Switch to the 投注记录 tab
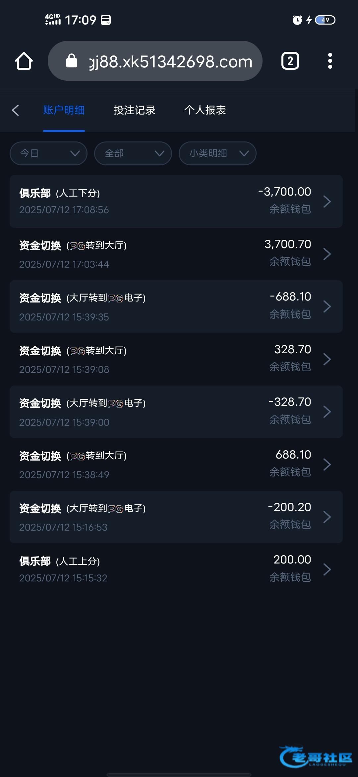 (135, 110)
